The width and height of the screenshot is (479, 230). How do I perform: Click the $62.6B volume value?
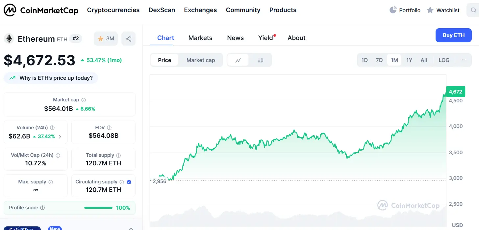tap(19, 136)
